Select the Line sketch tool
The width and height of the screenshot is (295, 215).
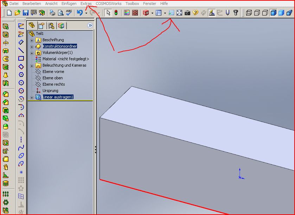click(x=21, y=50)
